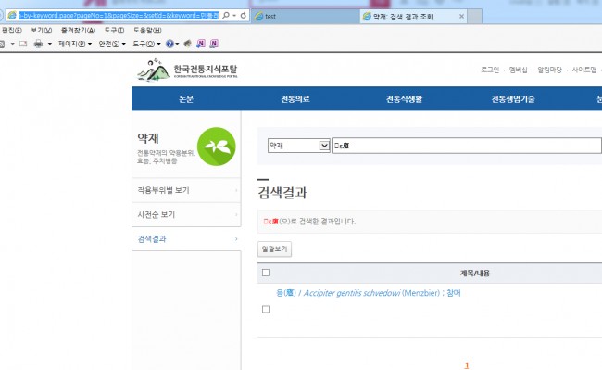This screenshot has height=370, width=602.
Task: Open the 편집(E) menu
Action: [x=11, y=31]
